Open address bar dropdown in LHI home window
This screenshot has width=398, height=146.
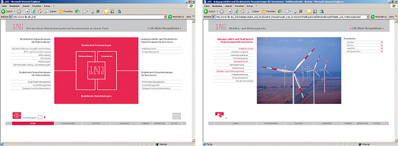click(x=165, y=17)
